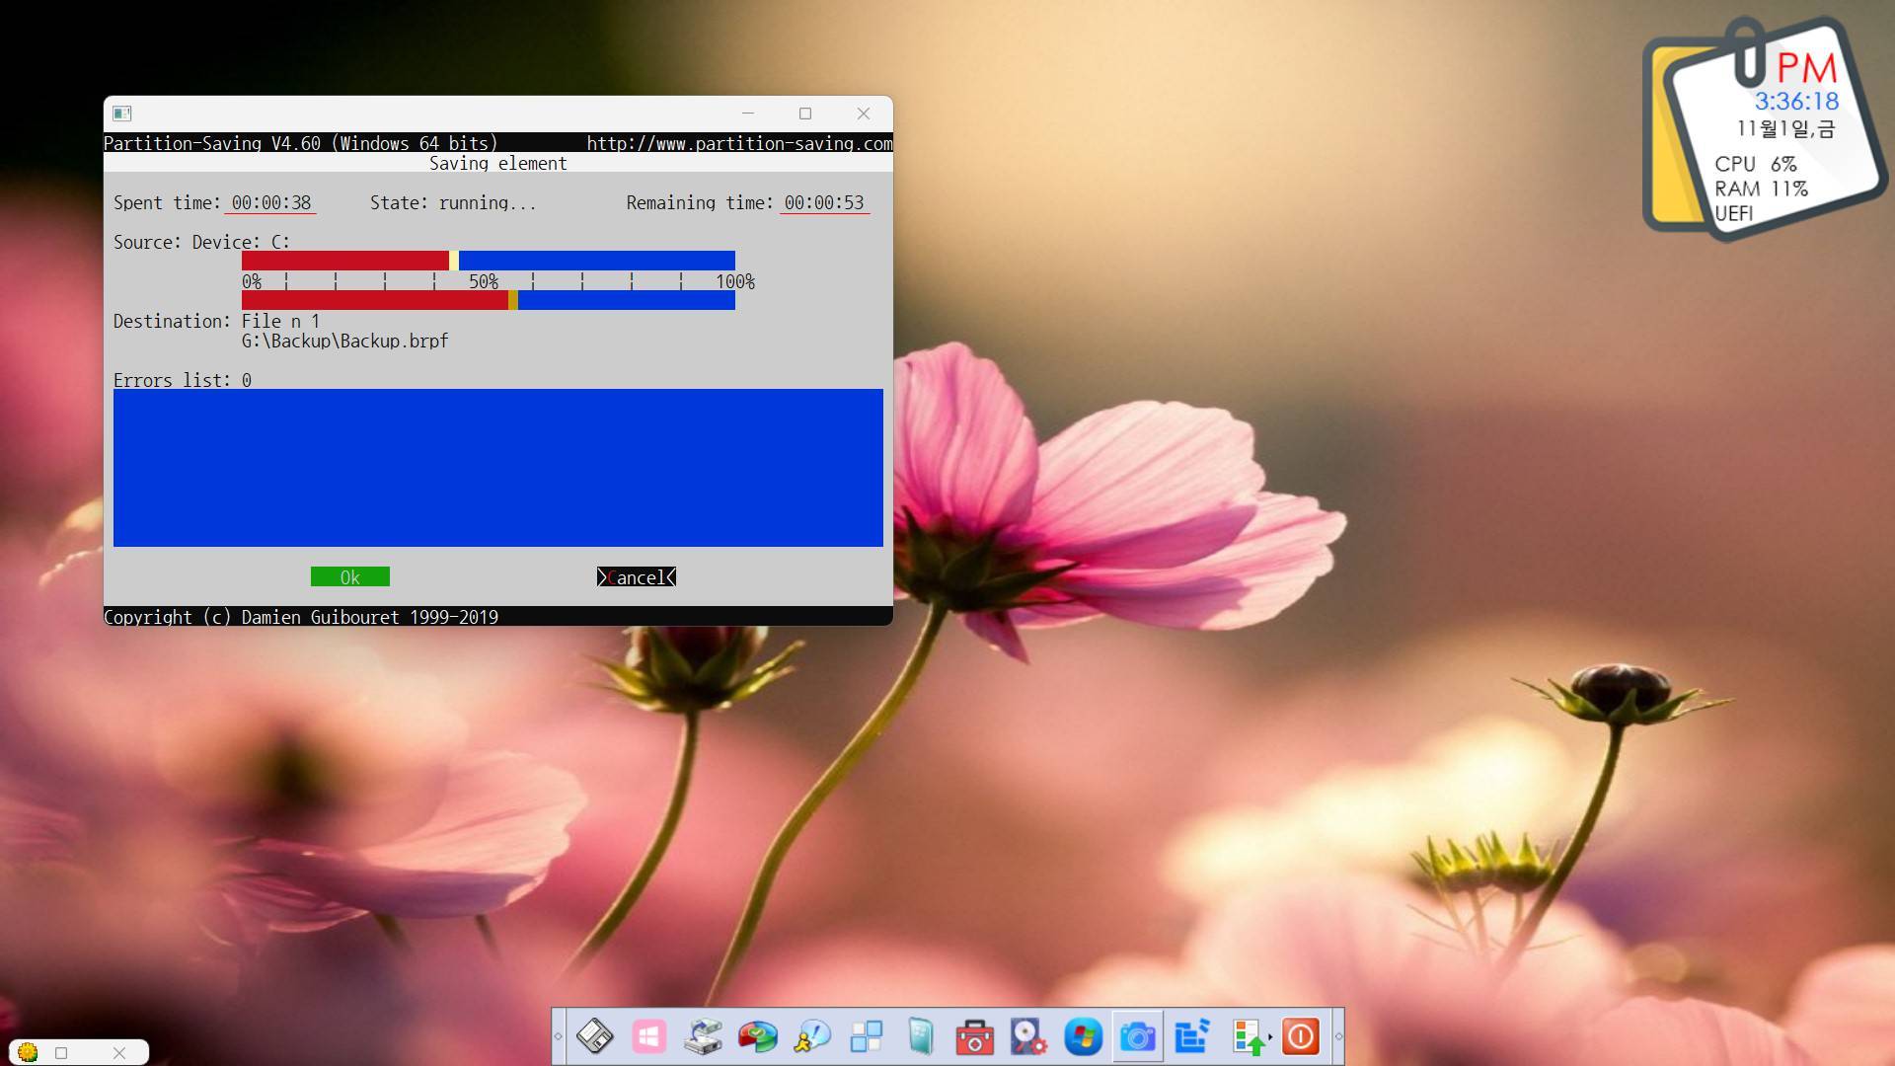The image size is (1895, 1066).
Task: Close the Partition-Saving window
Action: click(864, 114)
